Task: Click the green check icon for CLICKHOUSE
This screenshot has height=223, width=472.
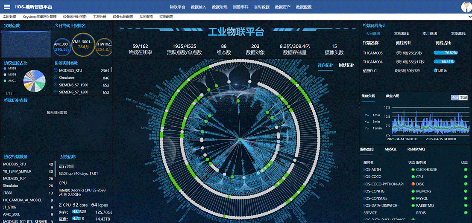Action: click(466, 170)
